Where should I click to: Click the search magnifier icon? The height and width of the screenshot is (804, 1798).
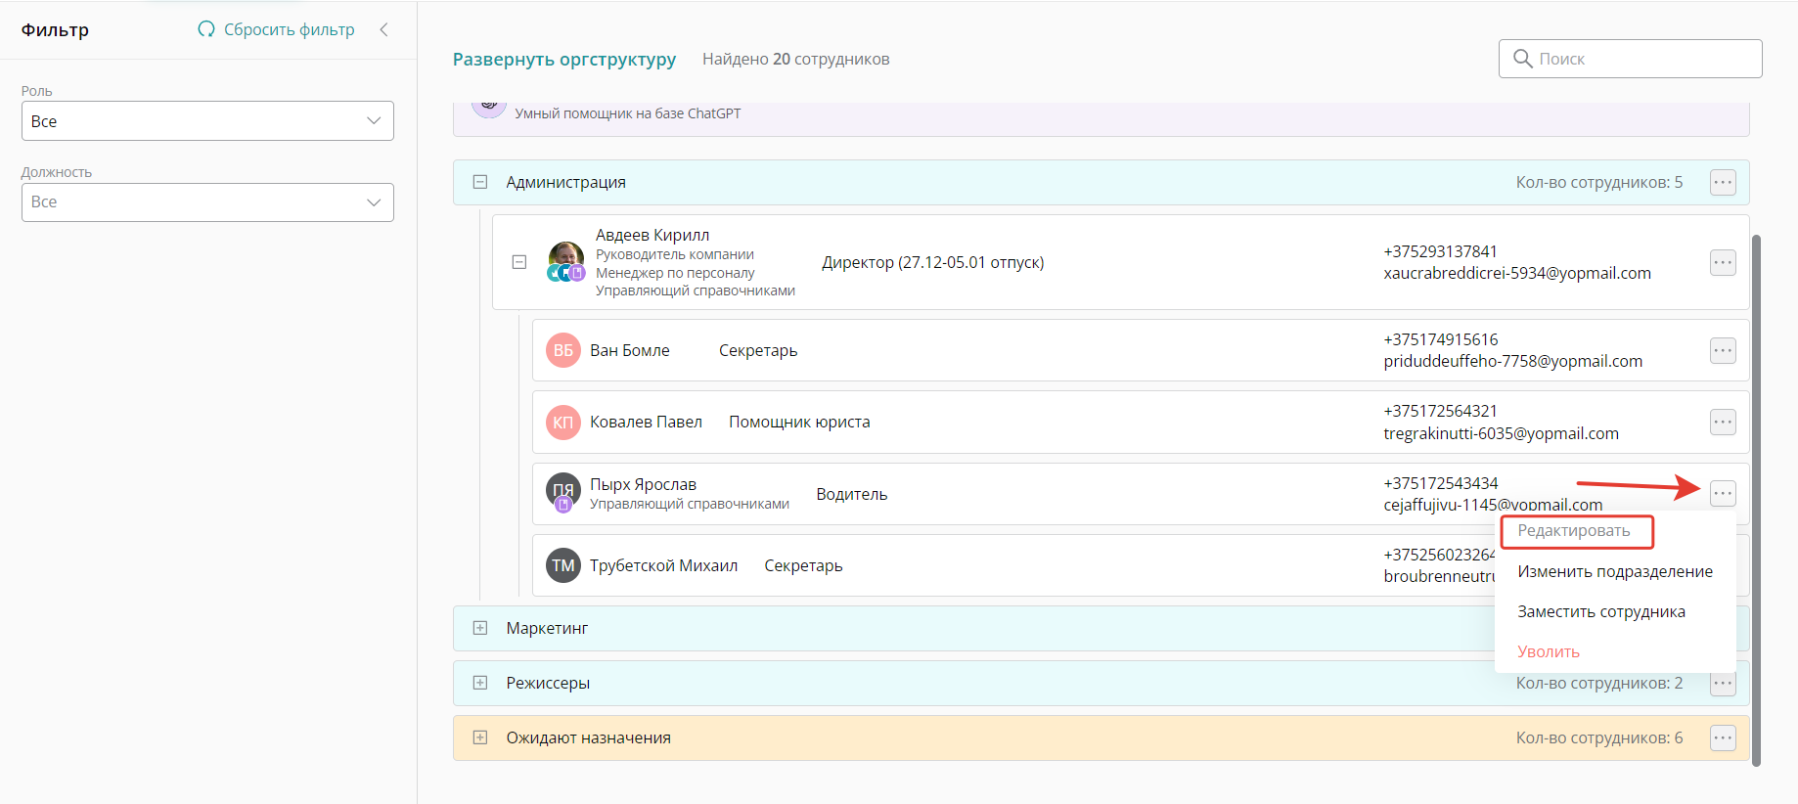[1522, 59]
